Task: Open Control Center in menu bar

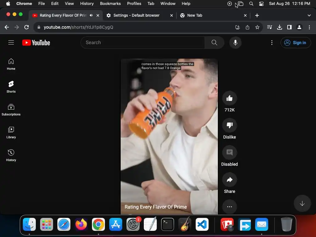Action: click(x=261, y=4)
